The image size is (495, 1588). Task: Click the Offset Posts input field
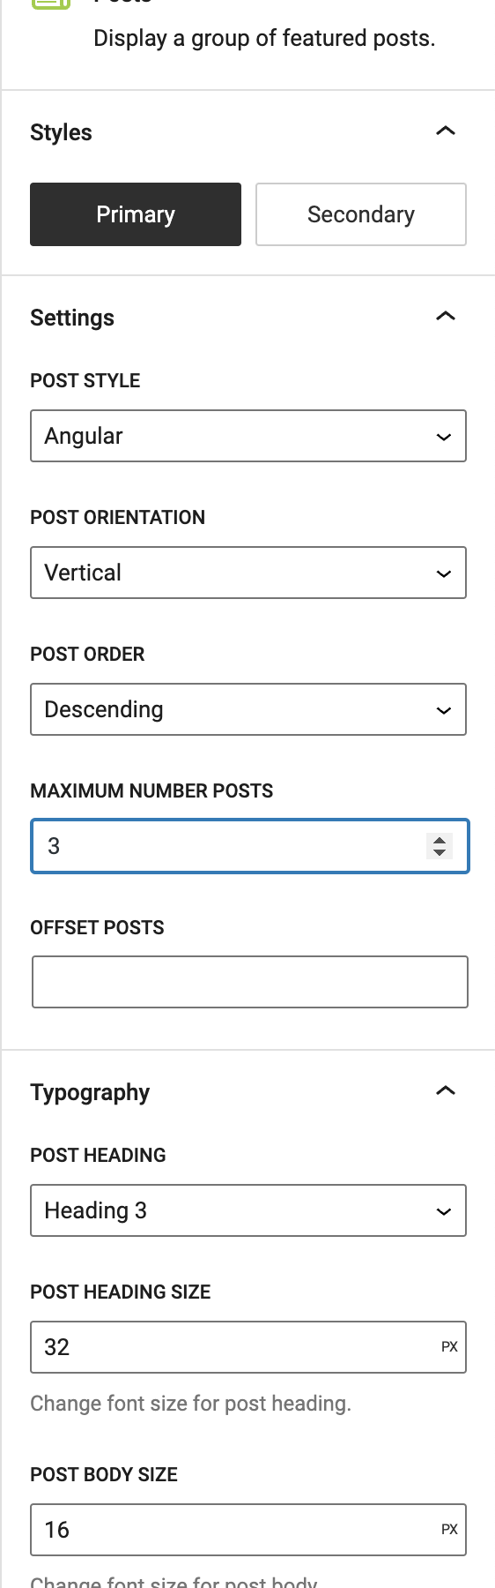click(250, 982)
